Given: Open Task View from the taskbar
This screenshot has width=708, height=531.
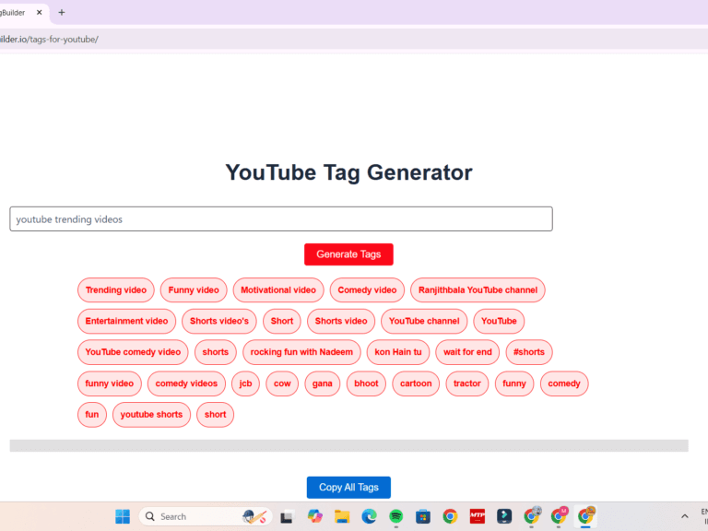Looking at the screenshot, I should click(x=287, y=516).
